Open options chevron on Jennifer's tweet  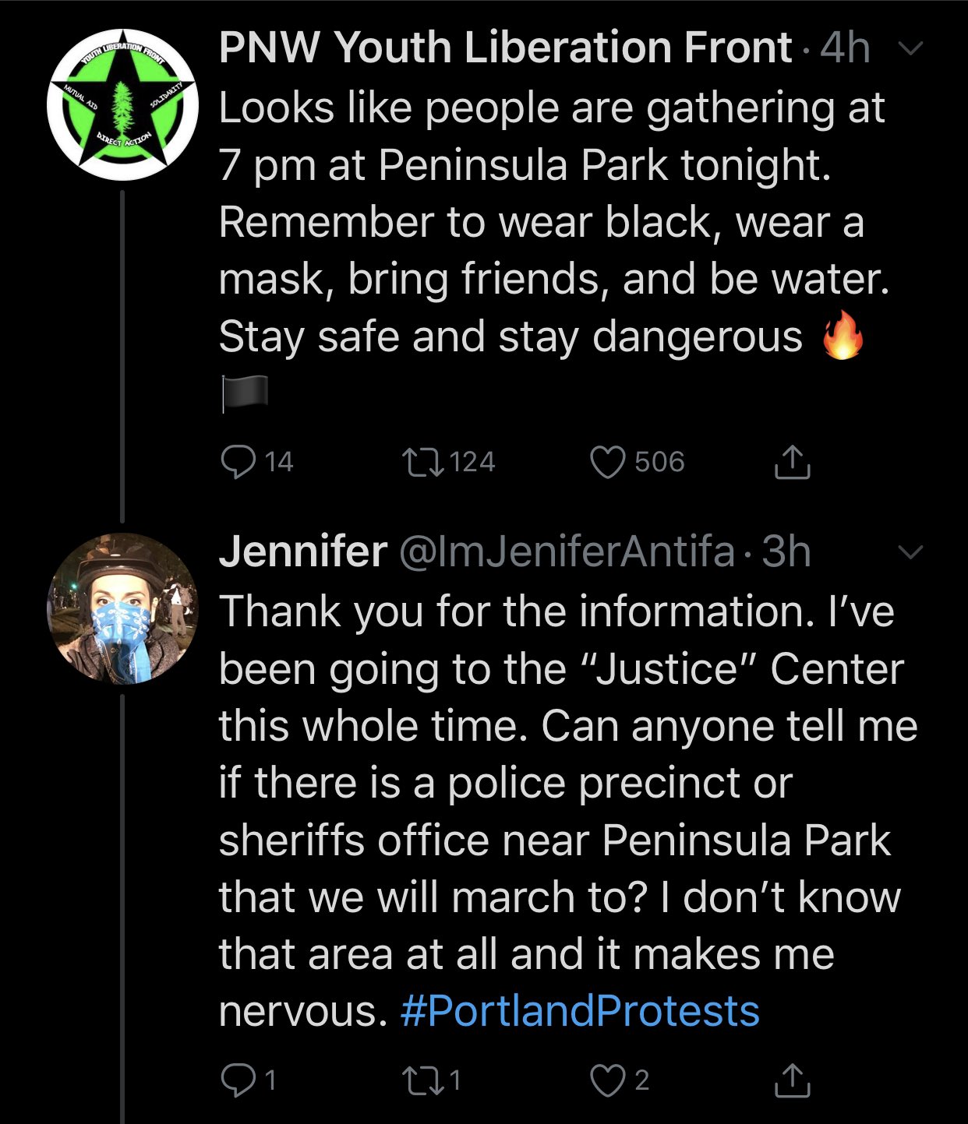tap(910, 552)
